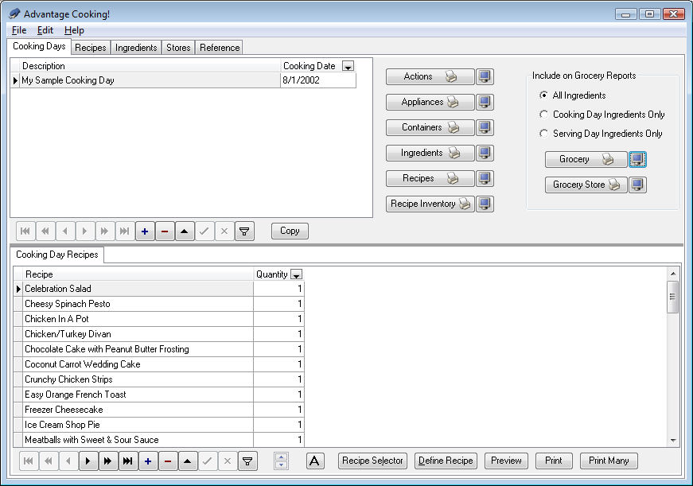Preview the Grocery Store report on screen

(x=637, y=185)
